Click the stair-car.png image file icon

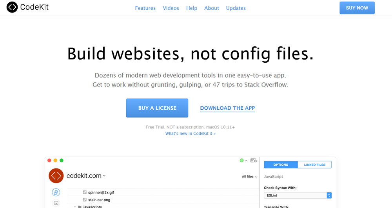[x=85, y=200]
